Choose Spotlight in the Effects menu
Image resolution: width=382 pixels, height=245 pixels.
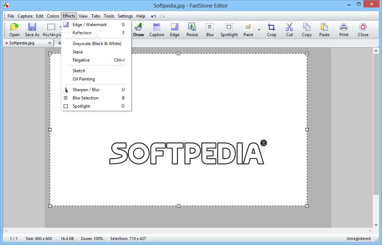(x=96, y=106)
